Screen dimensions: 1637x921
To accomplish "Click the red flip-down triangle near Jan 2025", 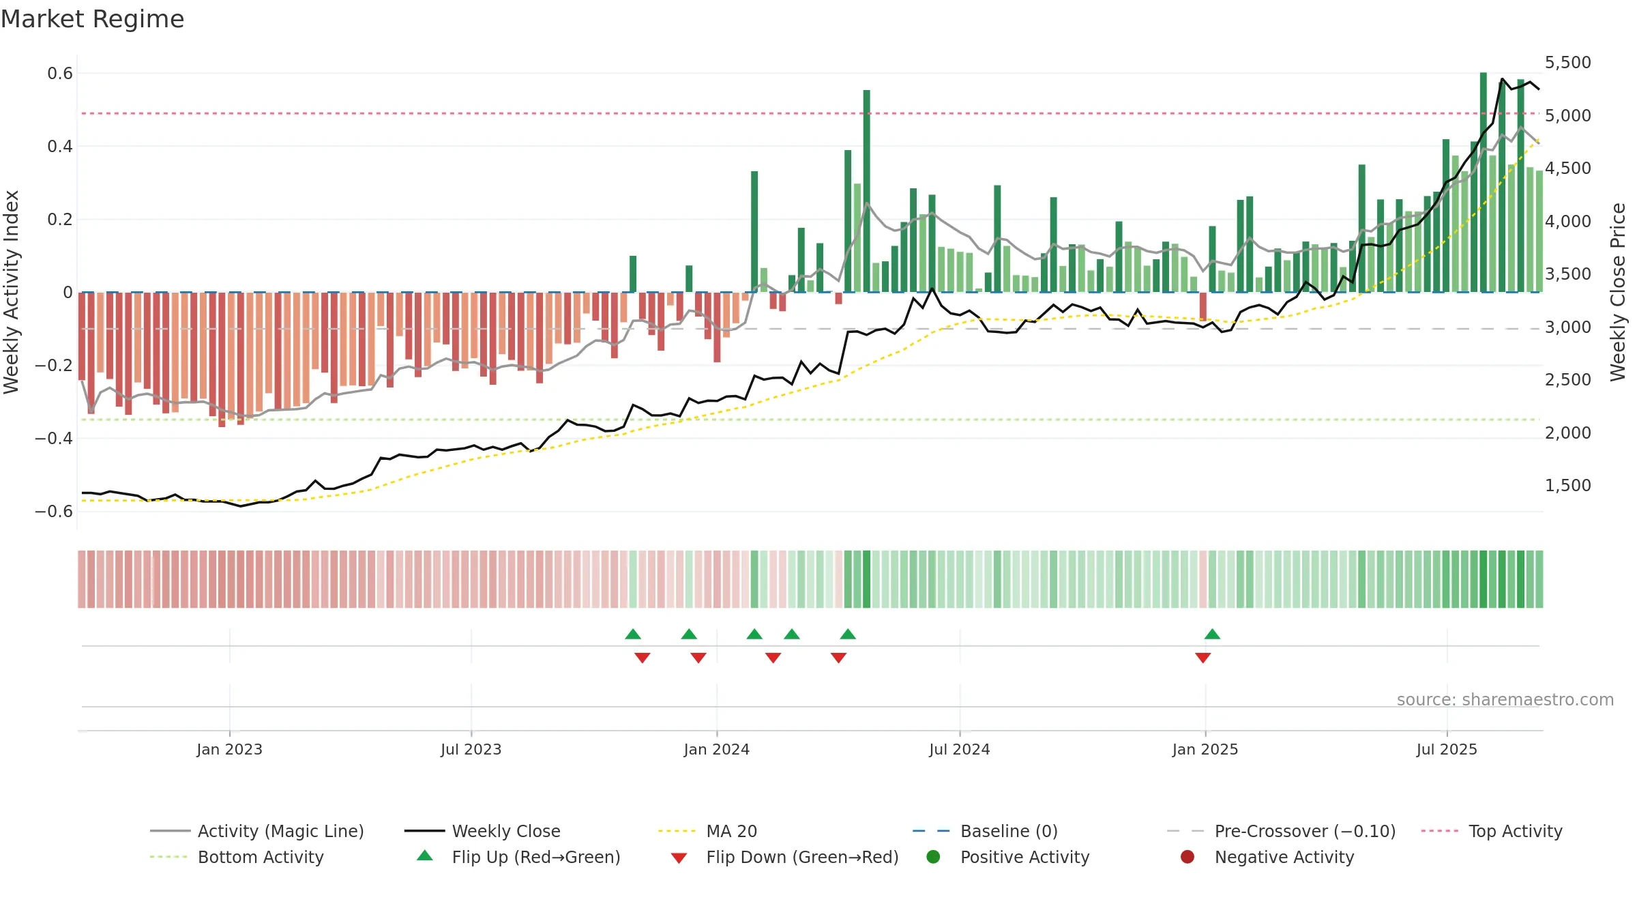I will point(1203,658).
